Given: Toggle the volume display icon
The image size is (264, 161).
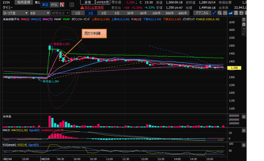Looking at the screenshot, I should (x=225, y=13).
